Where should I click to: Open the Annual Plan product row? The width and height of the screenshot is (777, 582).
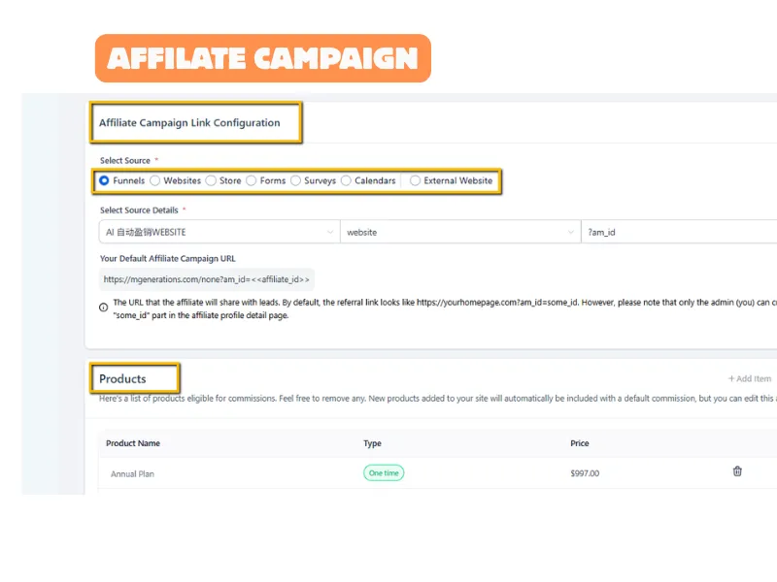(132, 473)
